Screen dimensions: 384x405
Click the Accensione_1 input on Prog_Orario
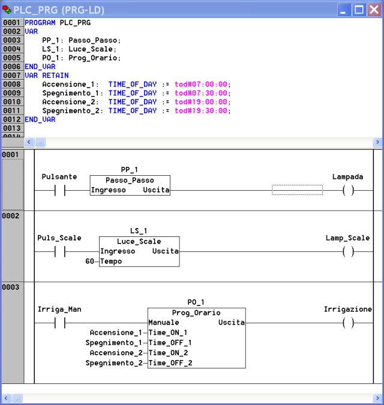115,332
